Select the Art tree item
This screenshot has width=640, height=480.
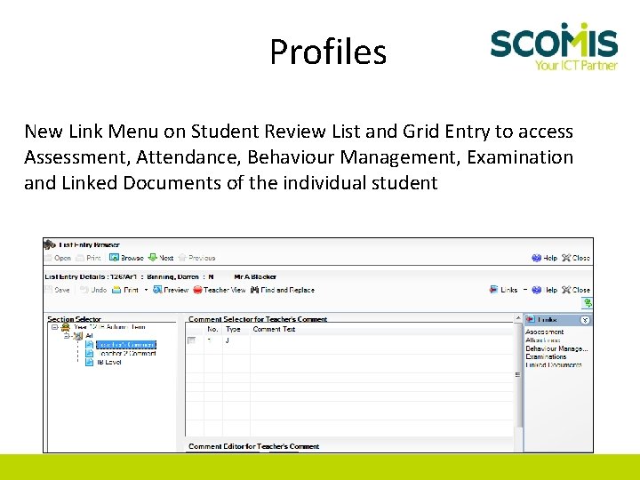(x=89, y=335)
